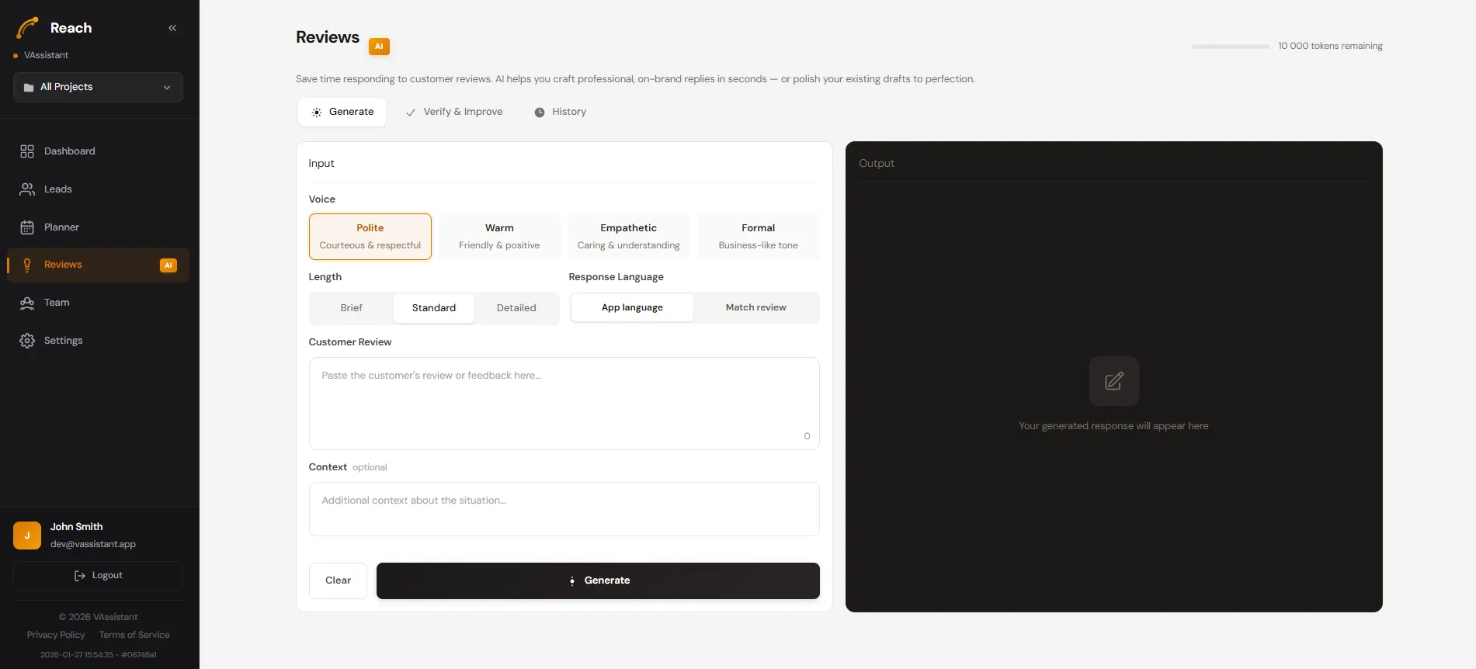Open Reviews from the sidebar
This screenshot has height=669, width=1476.
click(x=98, y=265)
